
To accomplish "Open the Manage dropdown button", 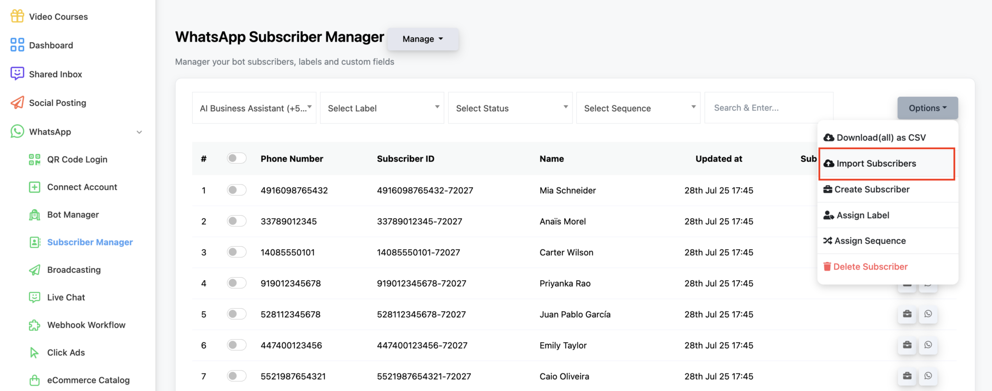I will click(x=423, y=39).
